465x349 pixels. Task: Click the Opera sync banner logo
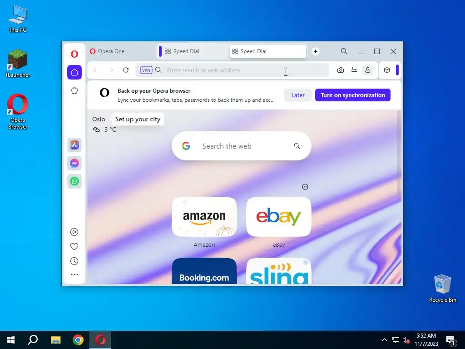pos(104,93)
